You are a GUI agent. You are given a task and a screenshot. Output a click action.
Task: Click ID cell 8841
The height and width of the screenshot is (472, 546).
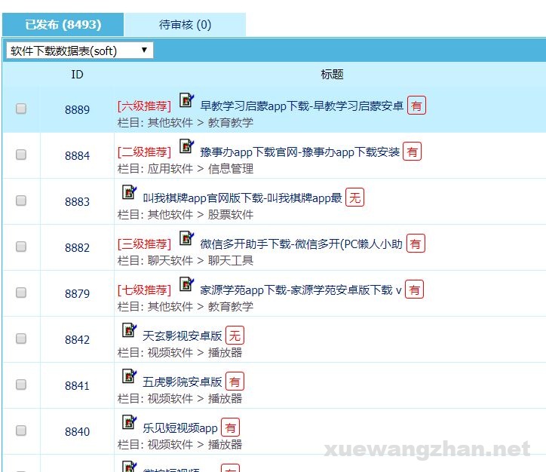[x=78, y=385]
